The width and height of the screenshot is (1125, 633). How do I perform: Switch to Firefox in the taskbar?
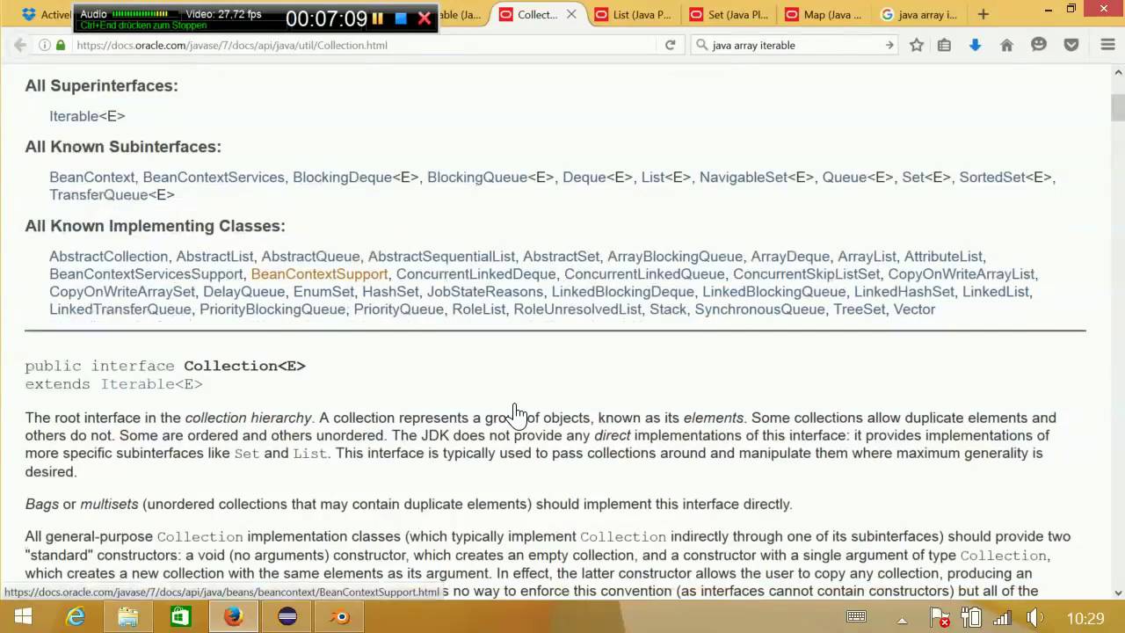(x=234, y=617)
